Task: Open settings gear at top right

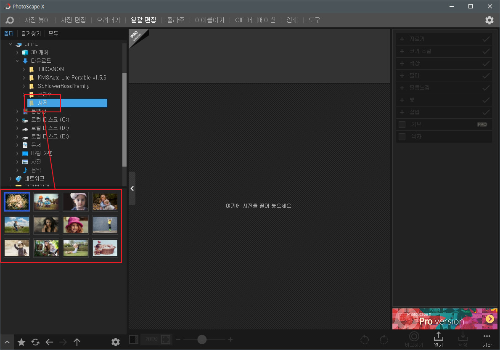Action: click(489, 20)
